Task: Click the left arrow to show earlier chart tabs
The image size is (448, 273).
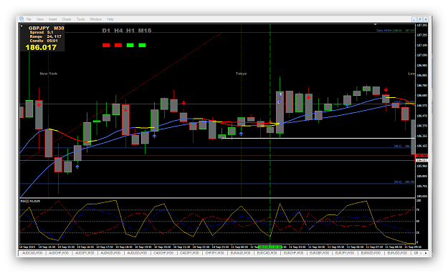Action: click(421, 253)
